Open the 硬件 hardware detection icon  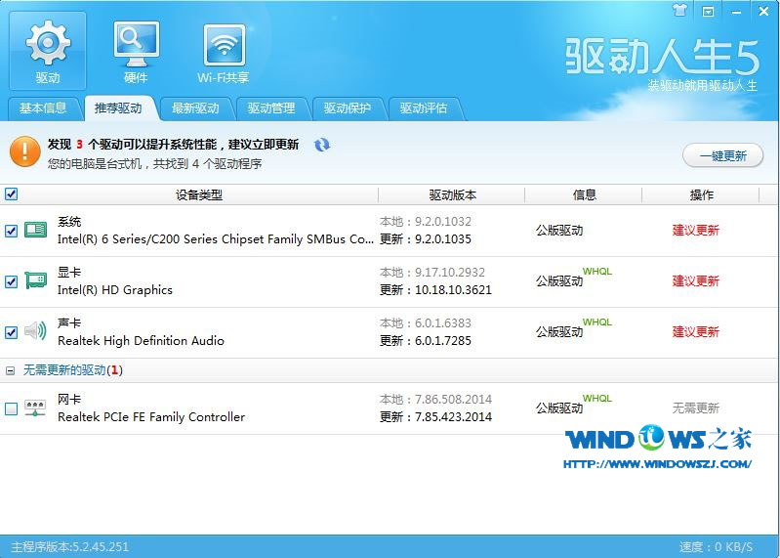[x=136, y=51]
